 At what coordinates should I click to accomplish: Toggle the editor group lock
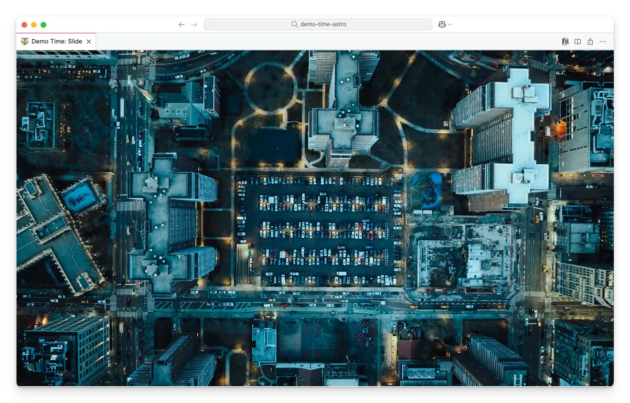click(590, 42)
